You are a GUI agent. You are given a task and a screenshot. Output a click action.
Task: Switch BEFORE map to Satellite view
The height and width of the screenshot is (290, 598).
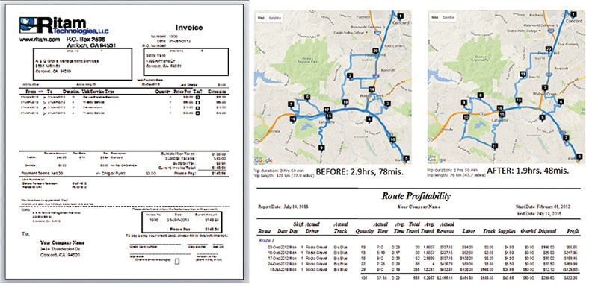tap(275, 18)
